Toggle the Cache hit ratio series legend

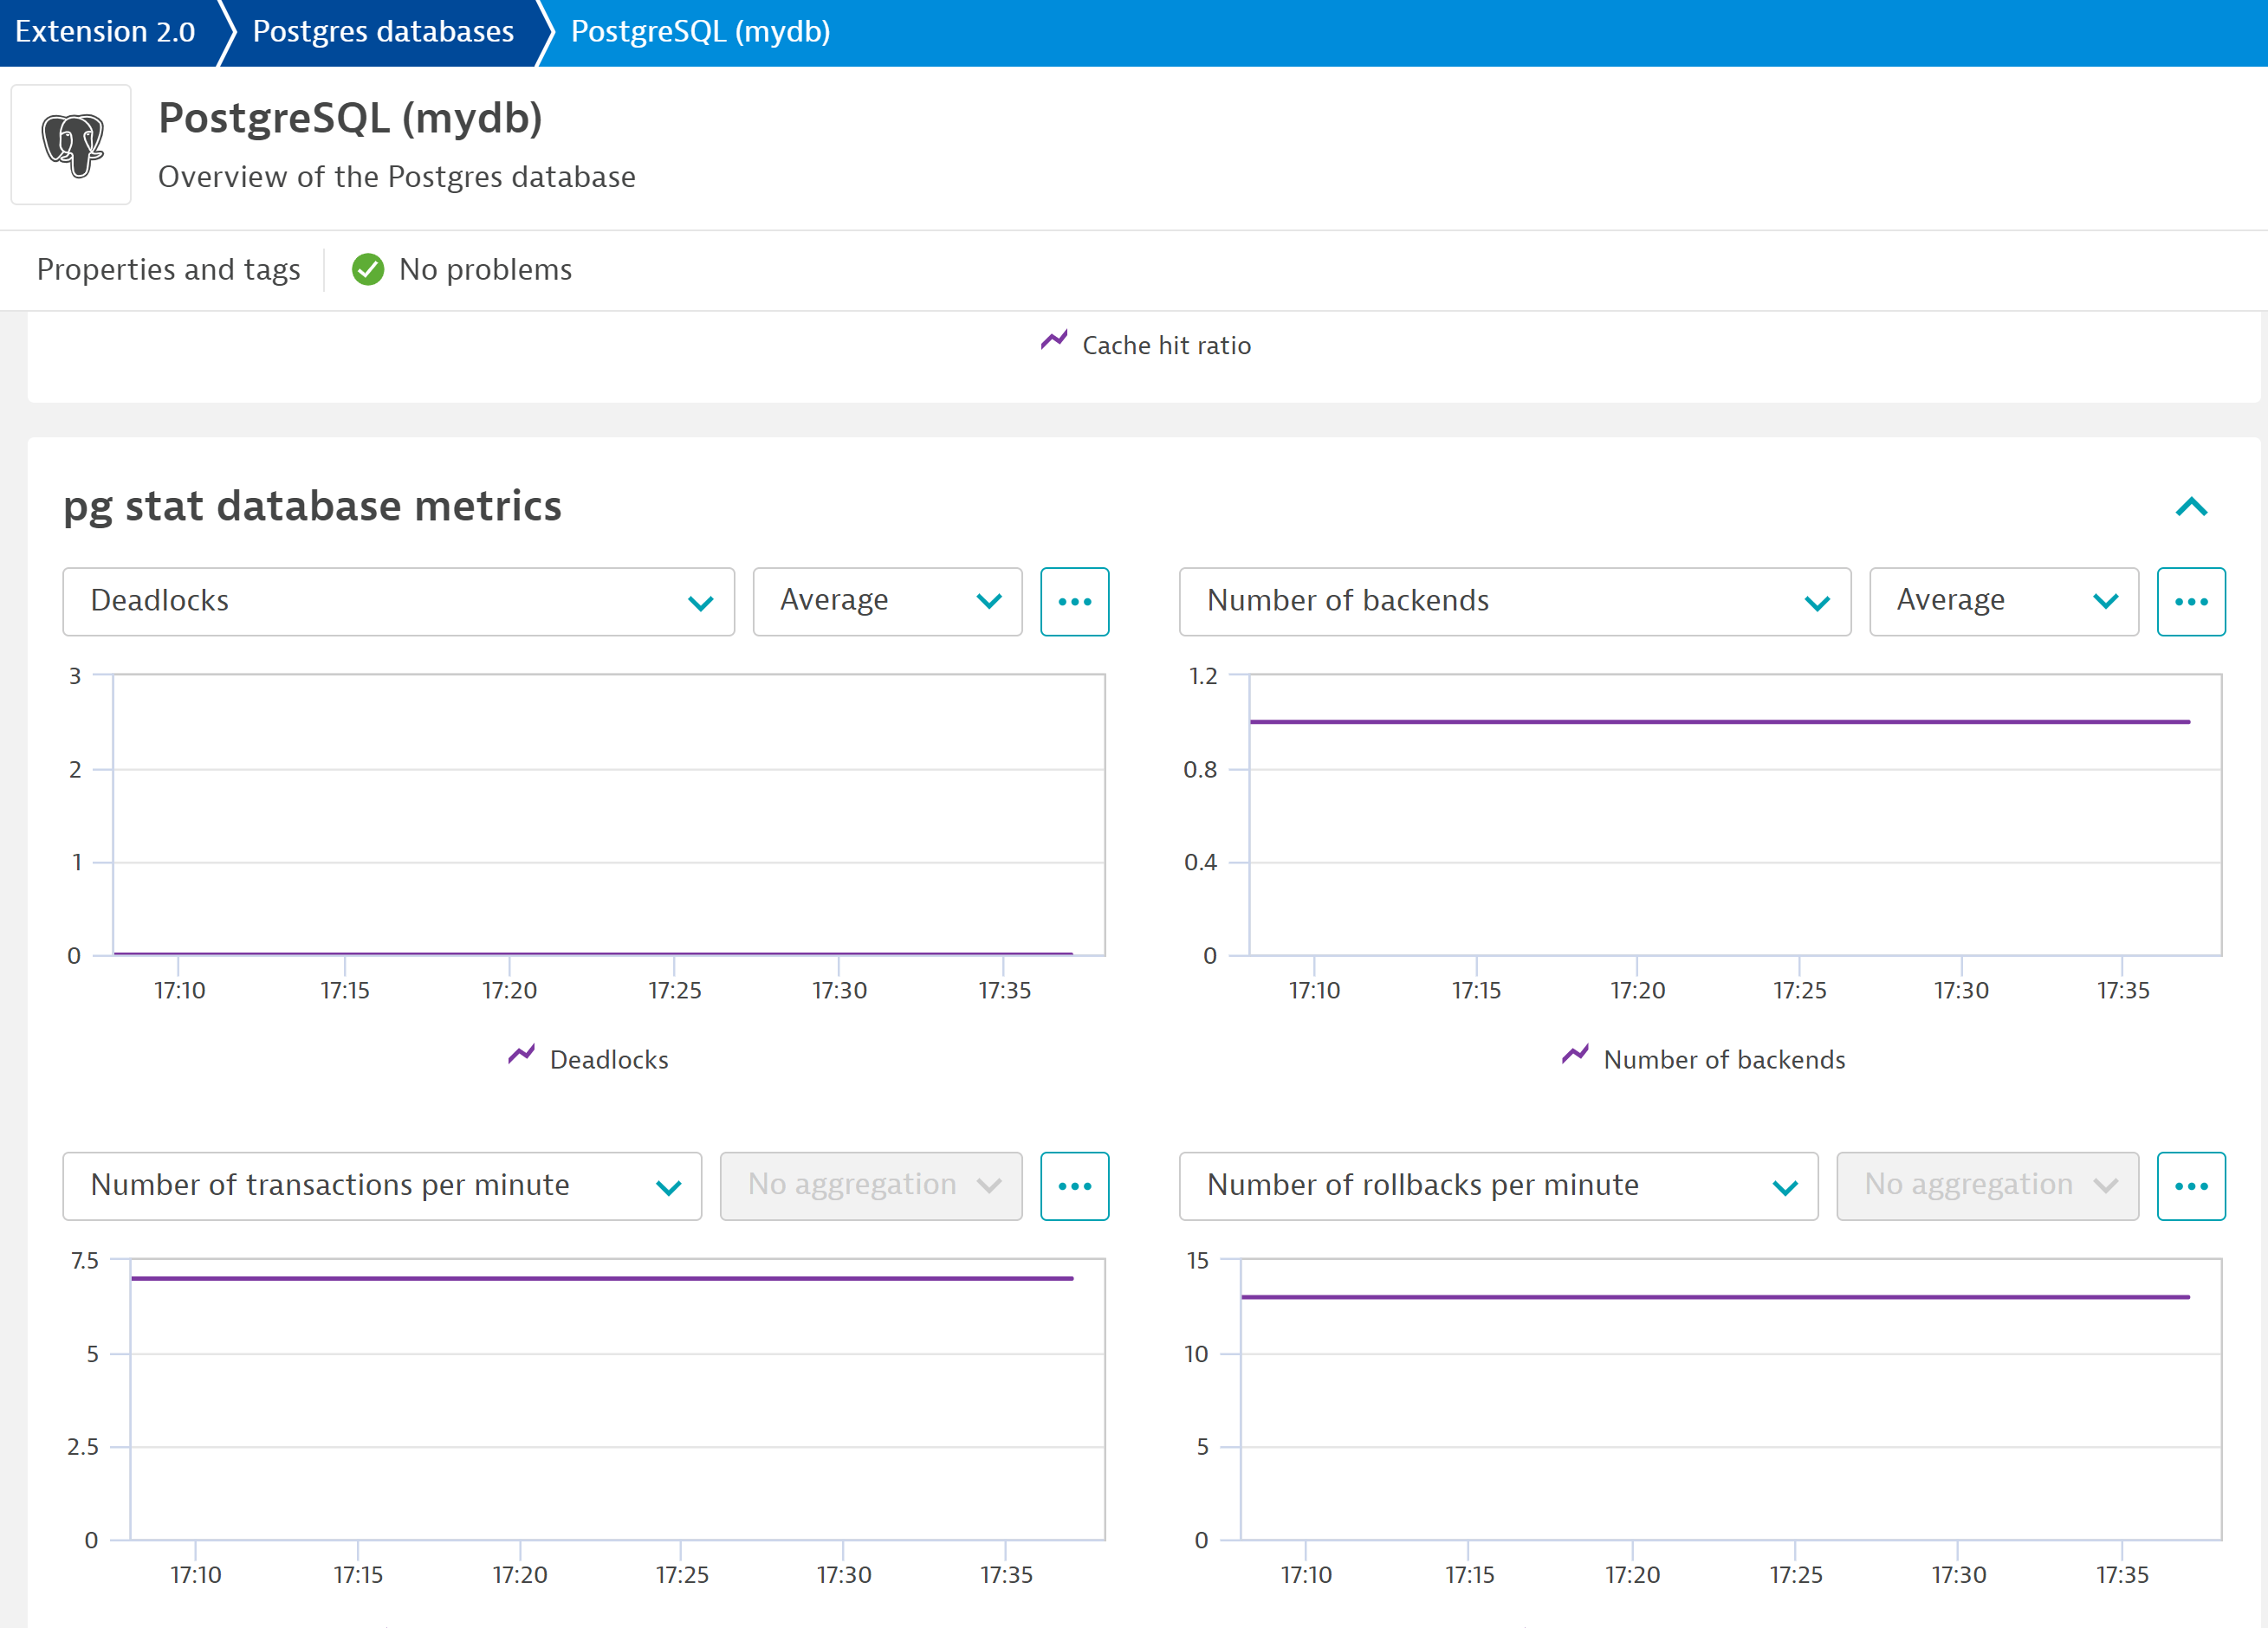tap(1145, 344)
